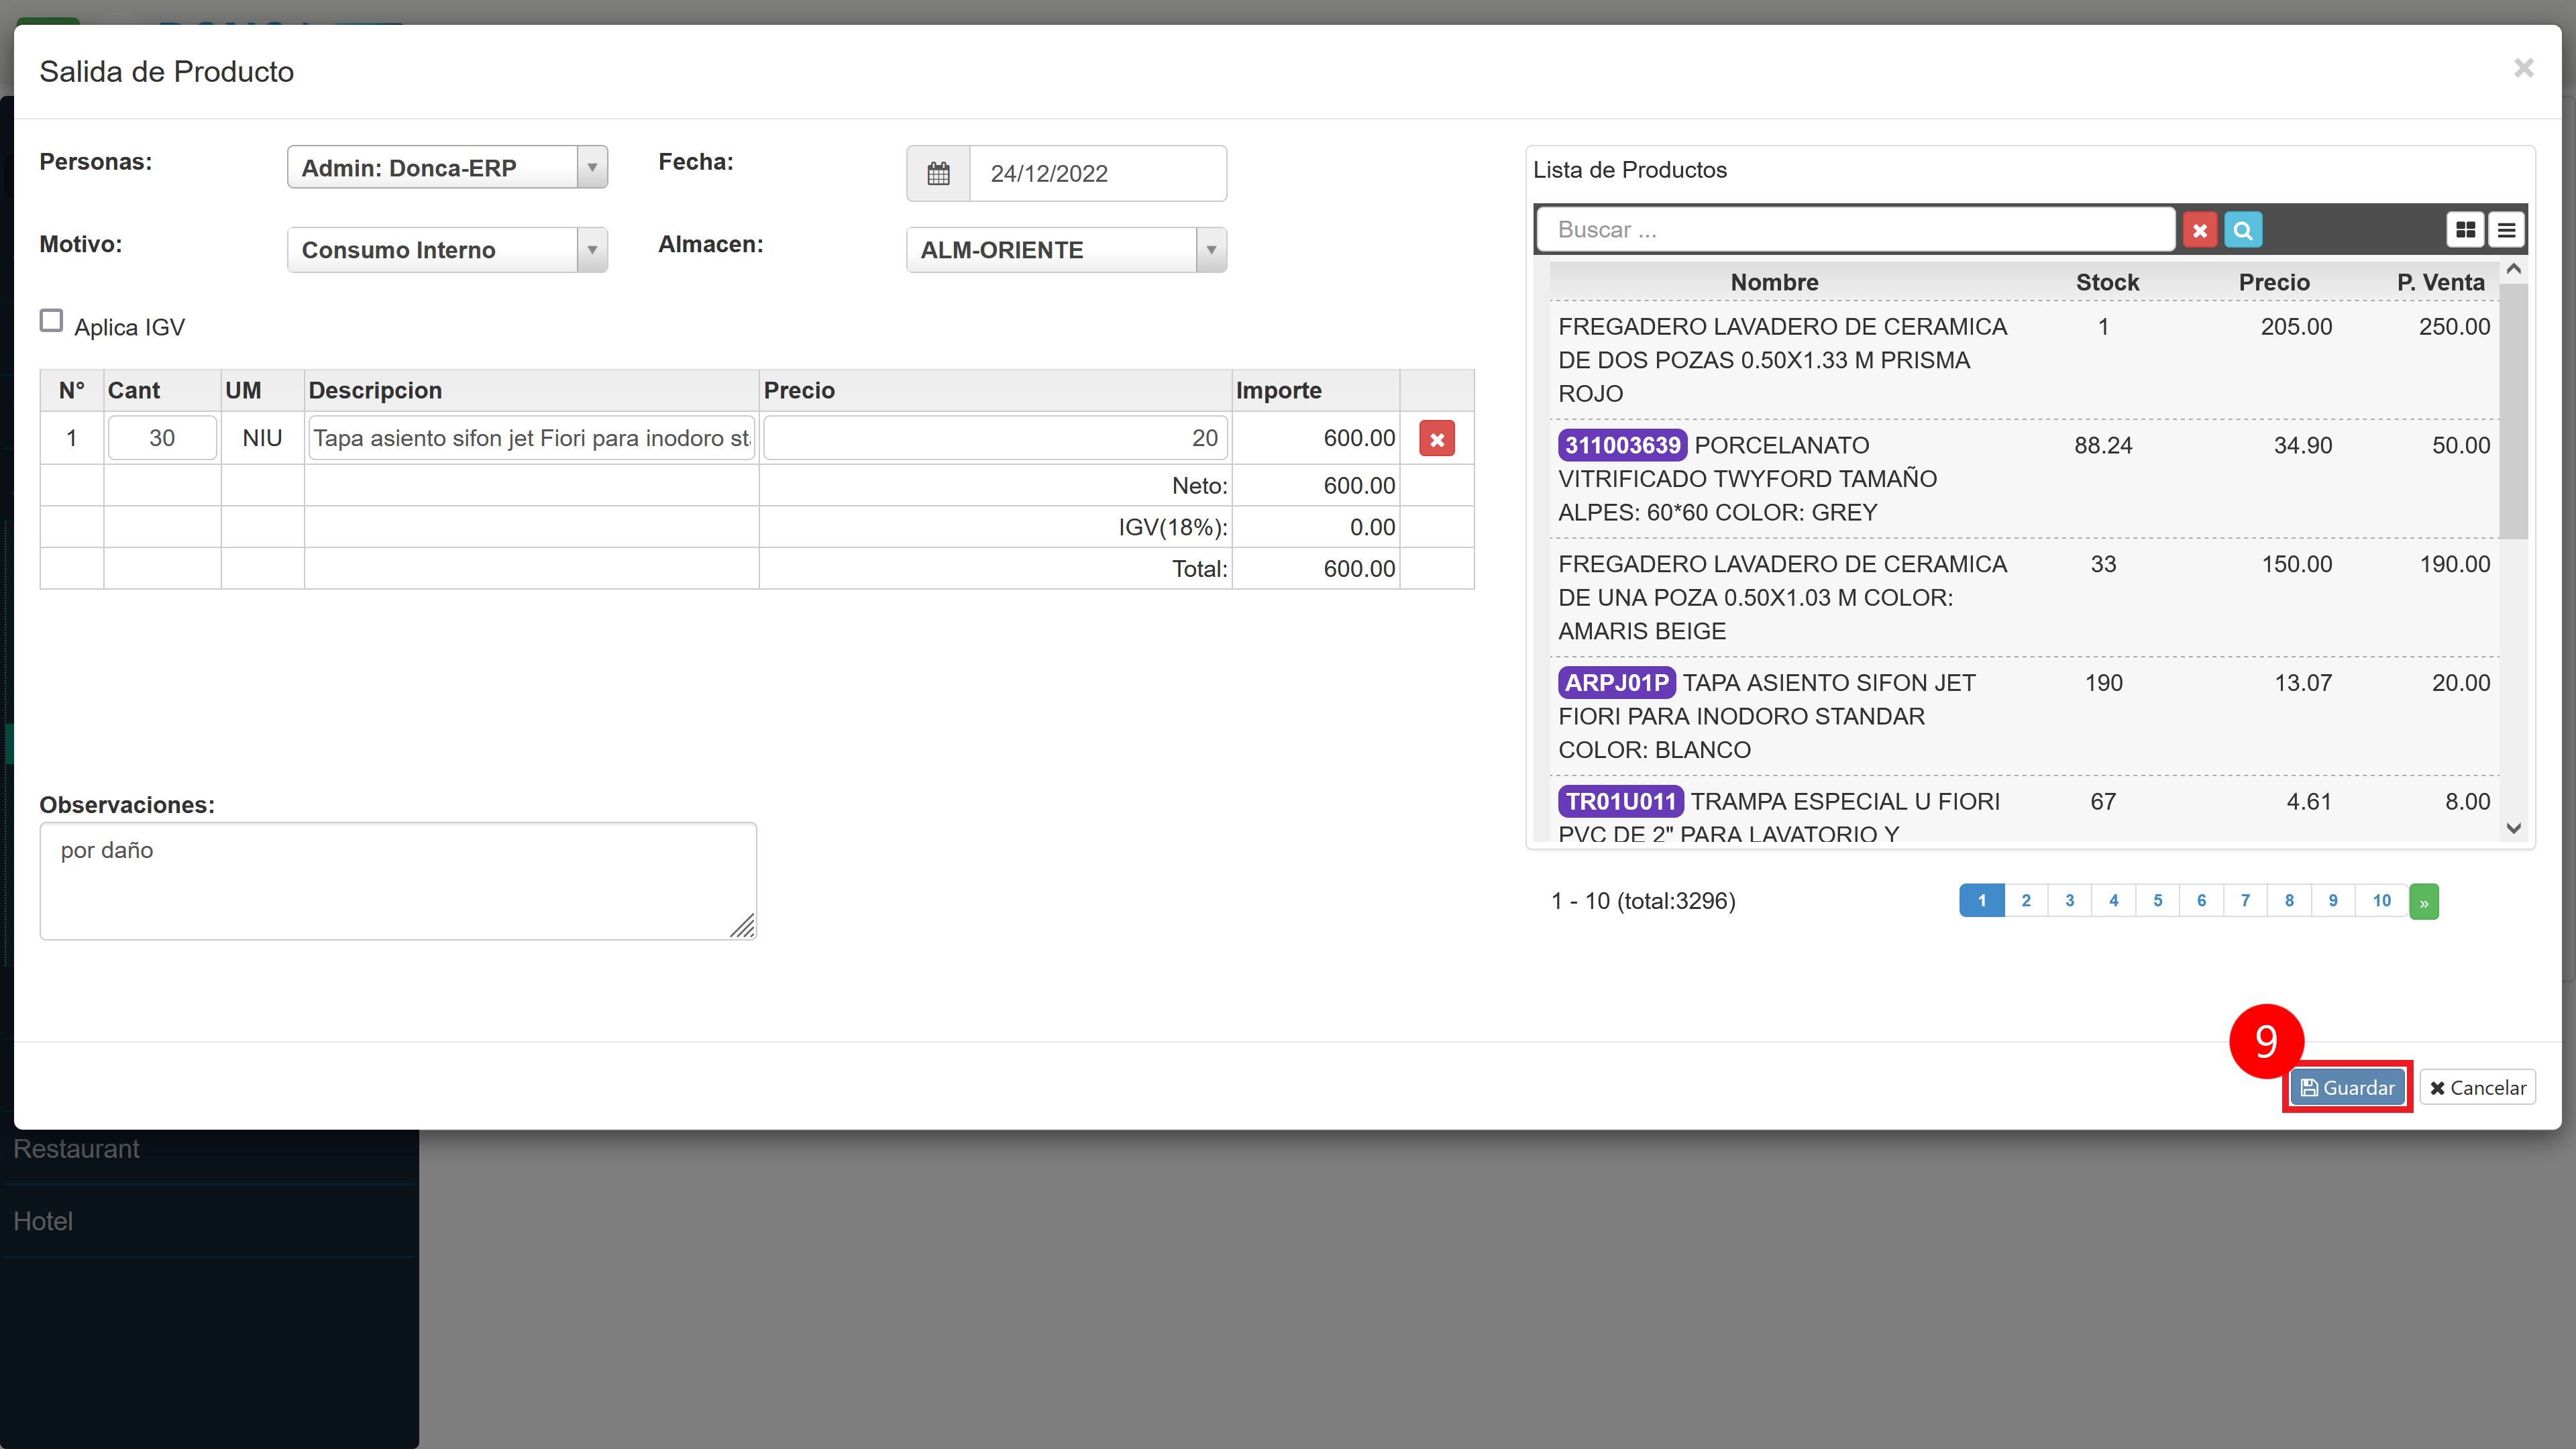Advance to next pages with green arrow
The height and width of the screenshot is (1449, 2576).
pyautogui.click(x=2424, y=901)
